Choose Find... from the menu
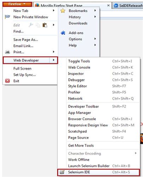 pyautogui.click(x=30, y=32)
